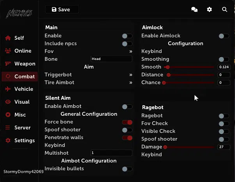Click the Bone input field showing Head
Viewport: 235px width, 182px height.
coord(111,59)
